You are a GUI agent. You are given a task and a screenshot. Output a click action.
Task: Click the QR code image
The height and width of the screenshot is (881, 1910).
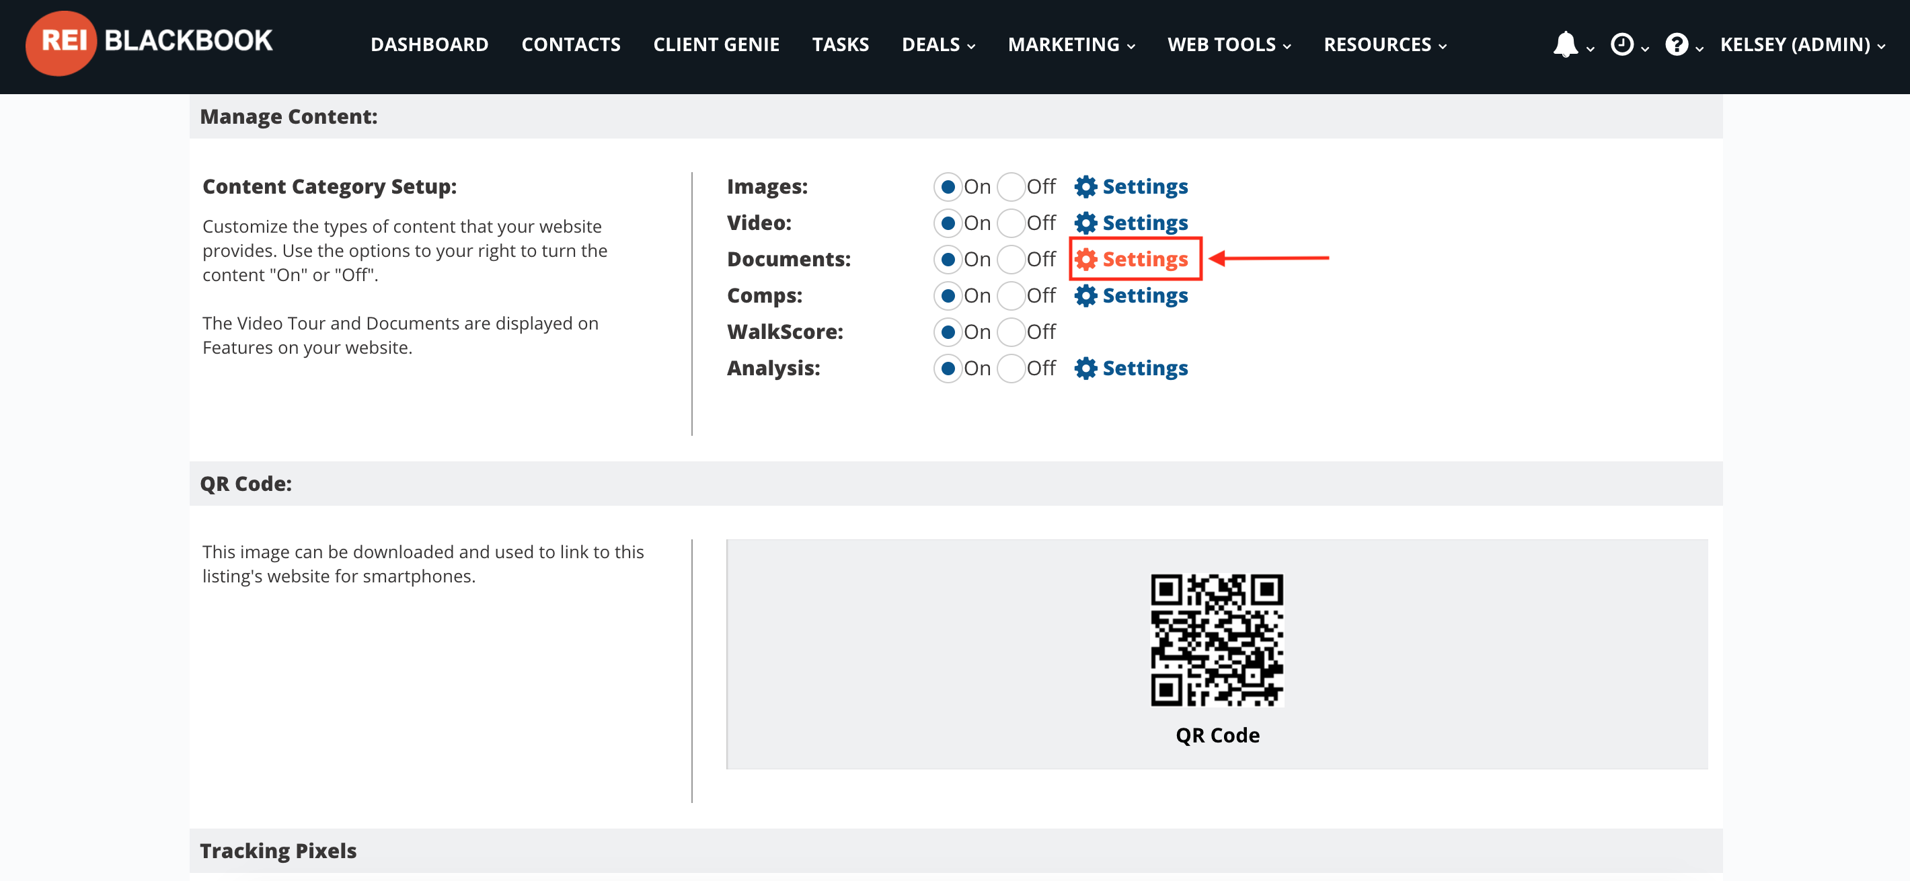(x=1217, y=640)
